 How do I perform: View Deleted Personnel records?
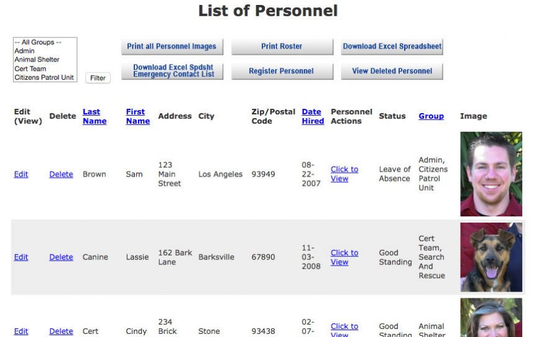click(x=392, y=71)
